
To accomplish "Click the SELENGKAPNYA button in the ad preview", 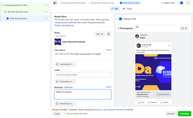I will tap(163, 94).
